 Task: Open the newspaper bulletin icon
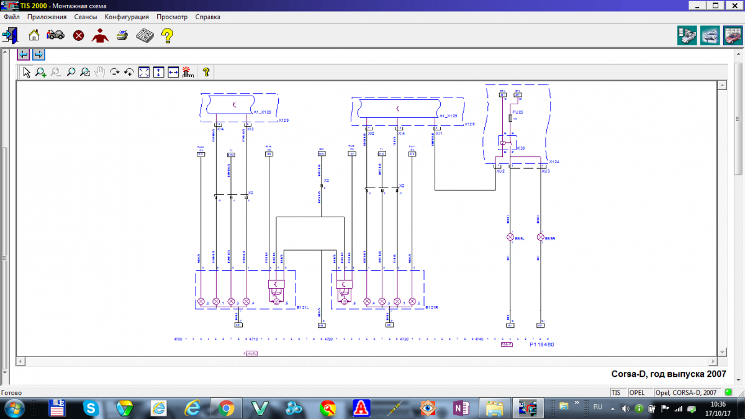coord(145,35)
